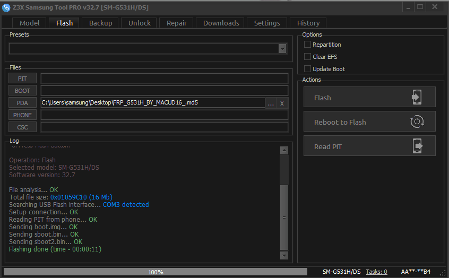Screen dimensions: 449x278
Task: Enable the Repartition checkbox
Action: coord(307,45)
